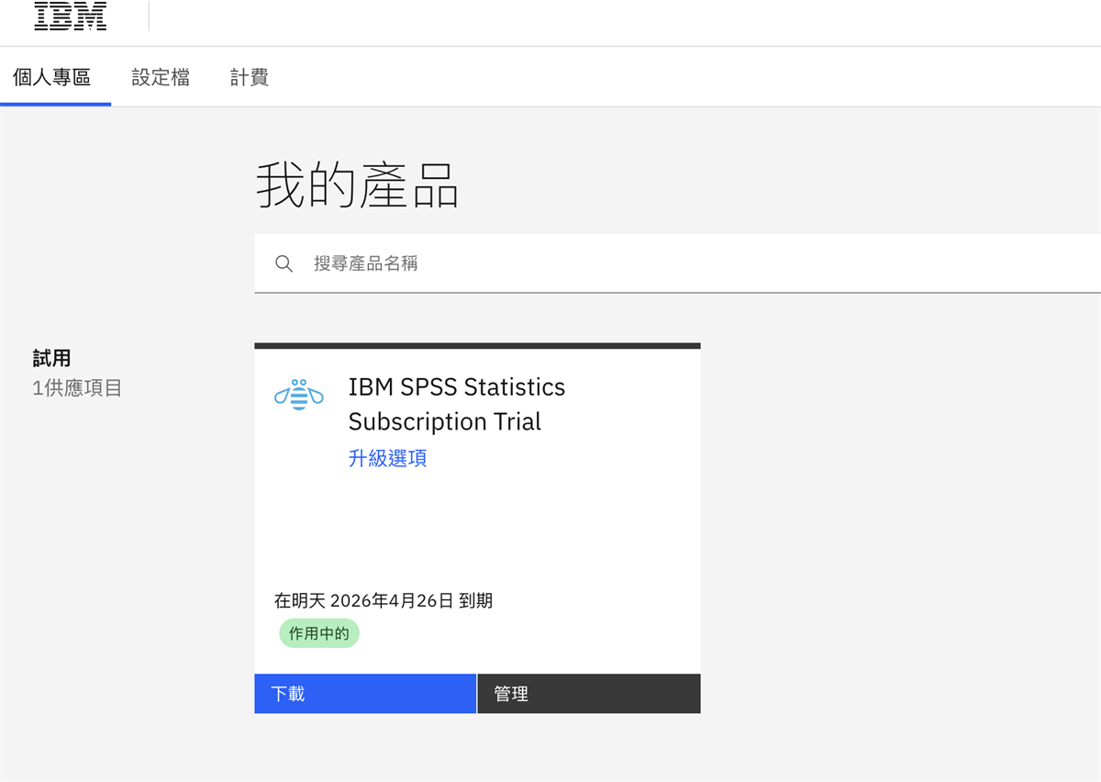Click the SPSS bee product icon

[299, 394]
